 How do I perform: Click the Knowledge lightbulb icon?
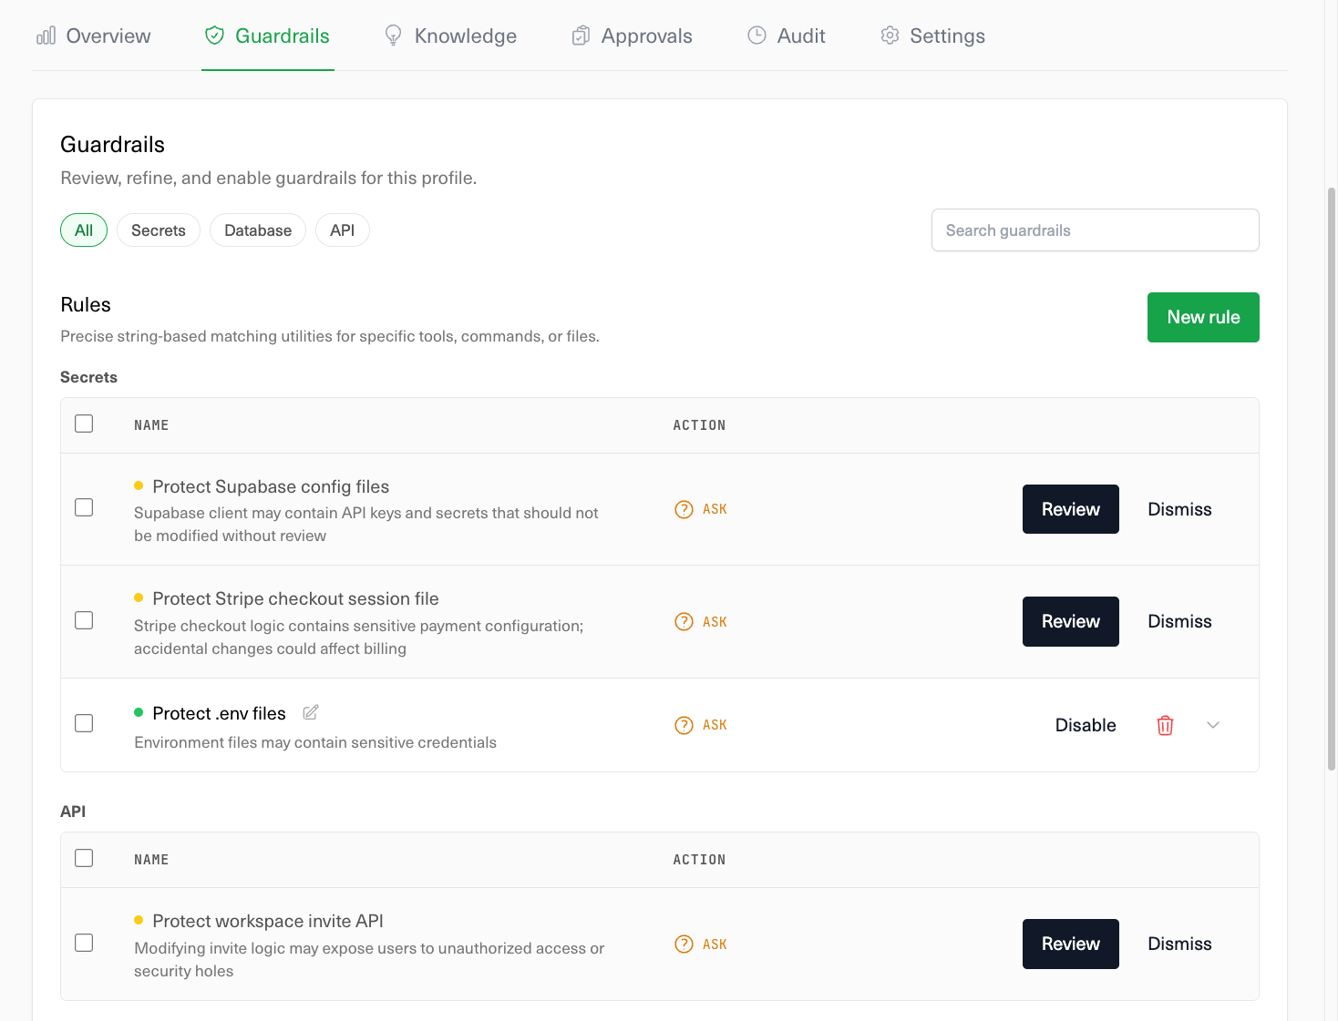[393, 36]
